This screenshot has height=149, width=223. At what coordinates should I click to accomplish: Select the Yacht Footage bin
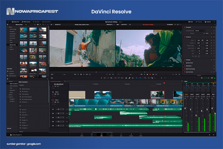tap(13, 29)
